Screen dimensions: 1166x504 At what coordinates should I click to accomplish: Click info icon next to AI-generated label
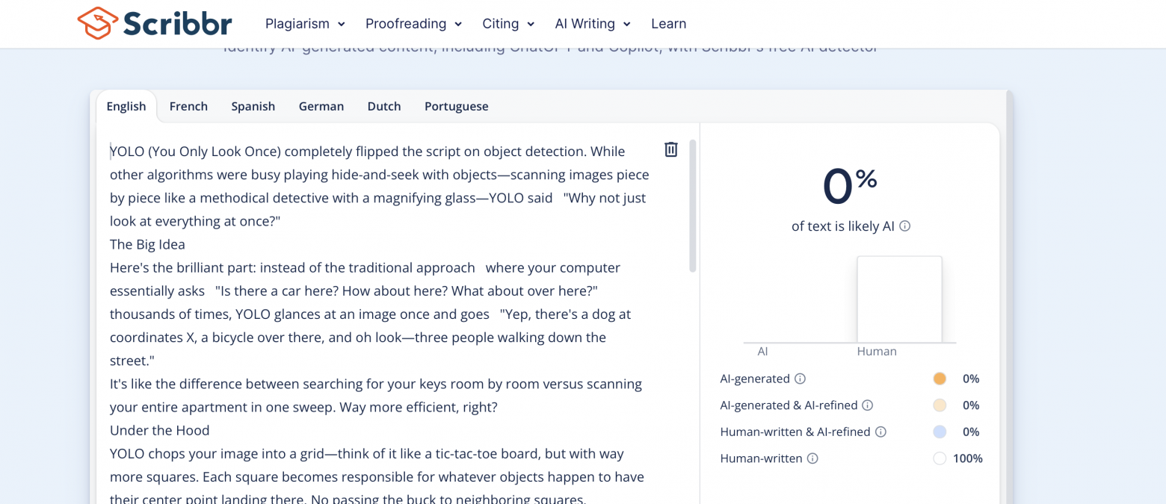point(801,379)
